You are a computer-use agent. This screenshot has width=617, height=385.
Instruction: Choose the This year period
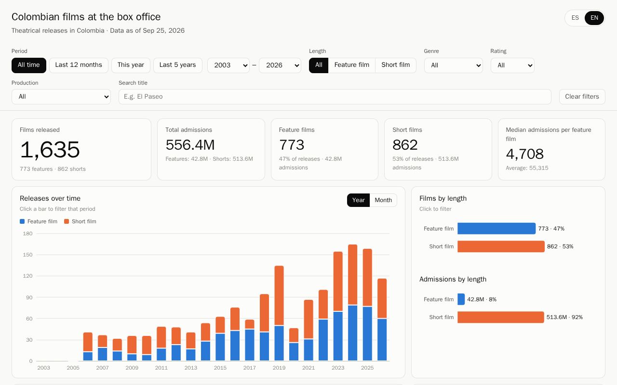[131, 65]
